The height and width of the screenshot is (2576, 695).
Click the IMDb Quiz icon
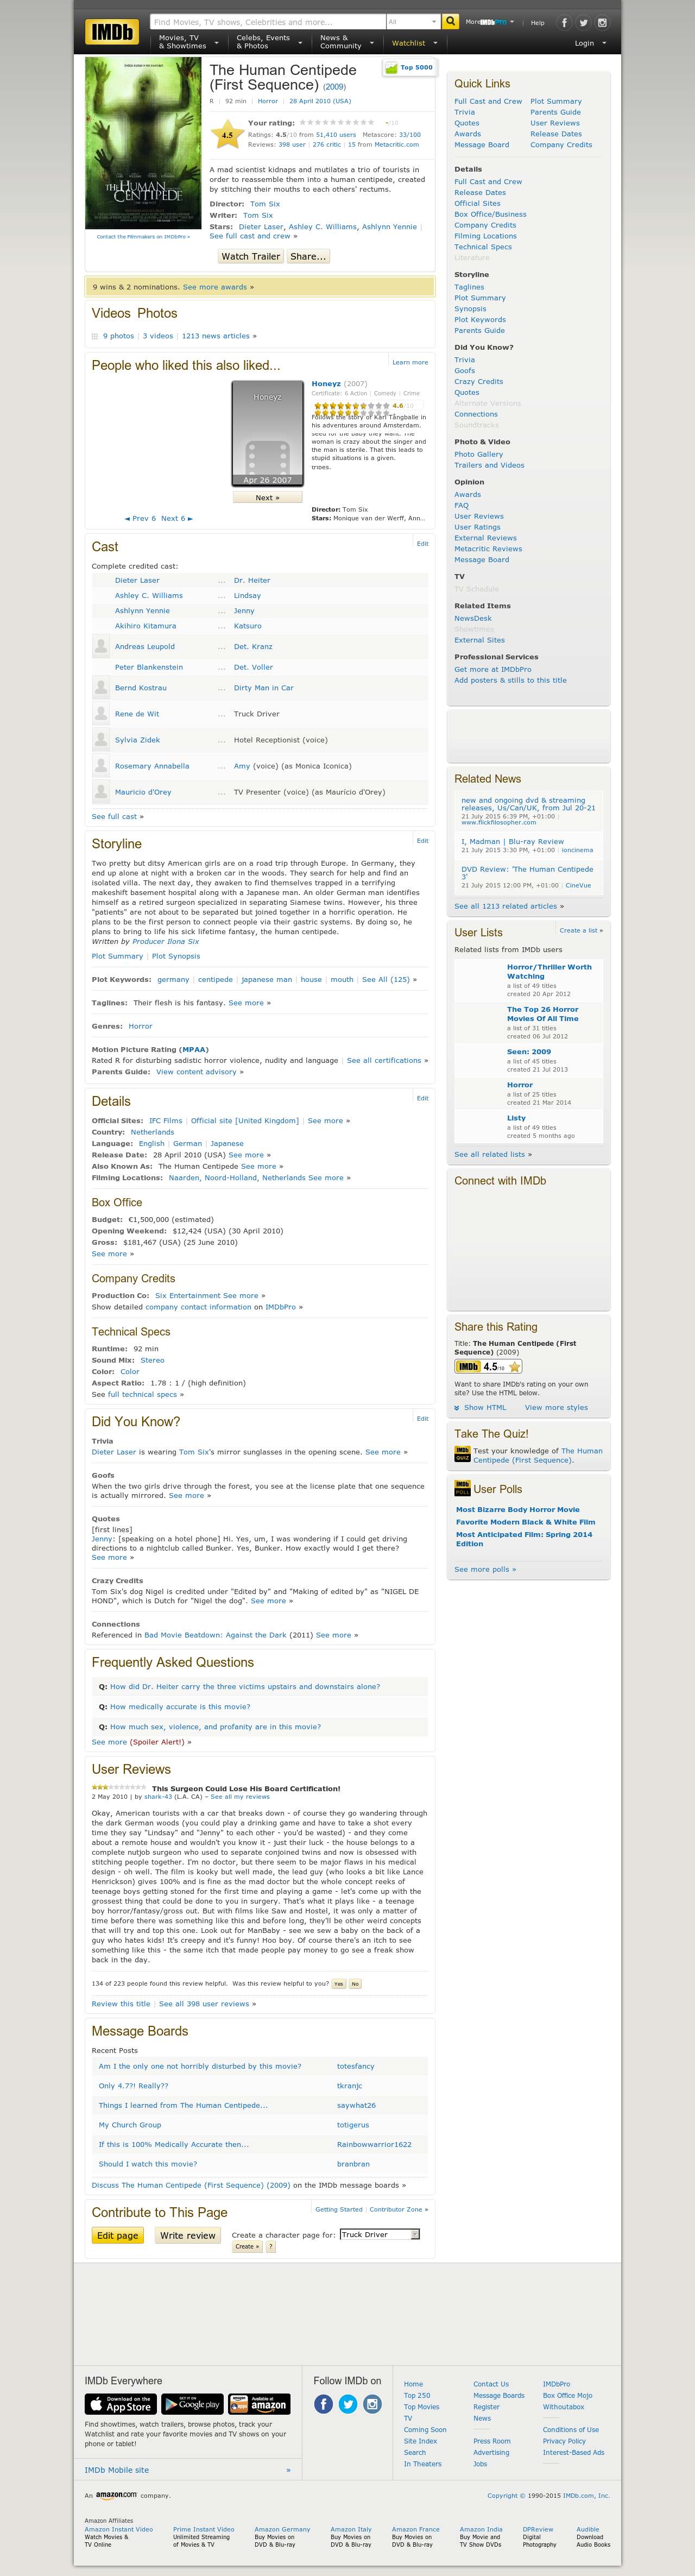[462, 1455]
